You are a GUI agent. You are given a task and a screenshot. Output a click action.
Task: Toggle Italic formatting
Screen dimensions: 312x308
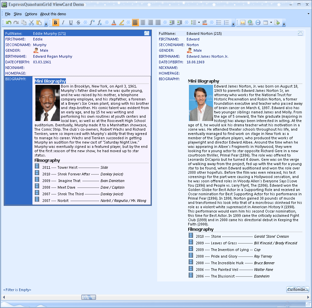tap(63, 23)
